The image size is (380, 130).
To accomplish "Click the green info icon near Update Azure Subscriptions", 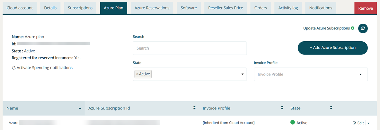I will [353, 28].
